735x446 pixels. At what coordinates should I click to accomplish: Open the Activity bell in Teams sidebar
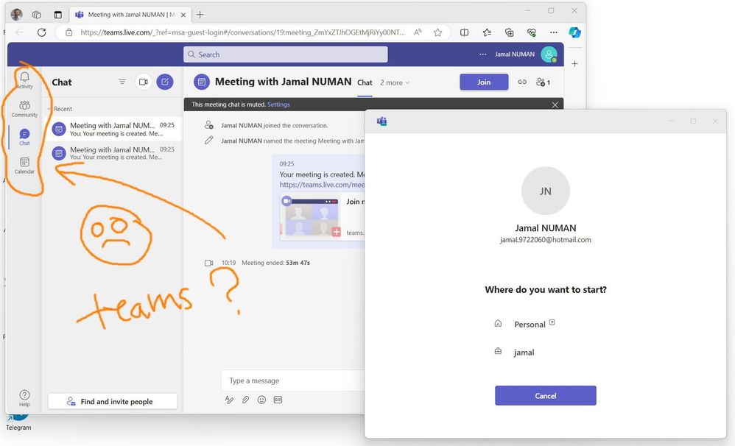click(x=24, y=79)
